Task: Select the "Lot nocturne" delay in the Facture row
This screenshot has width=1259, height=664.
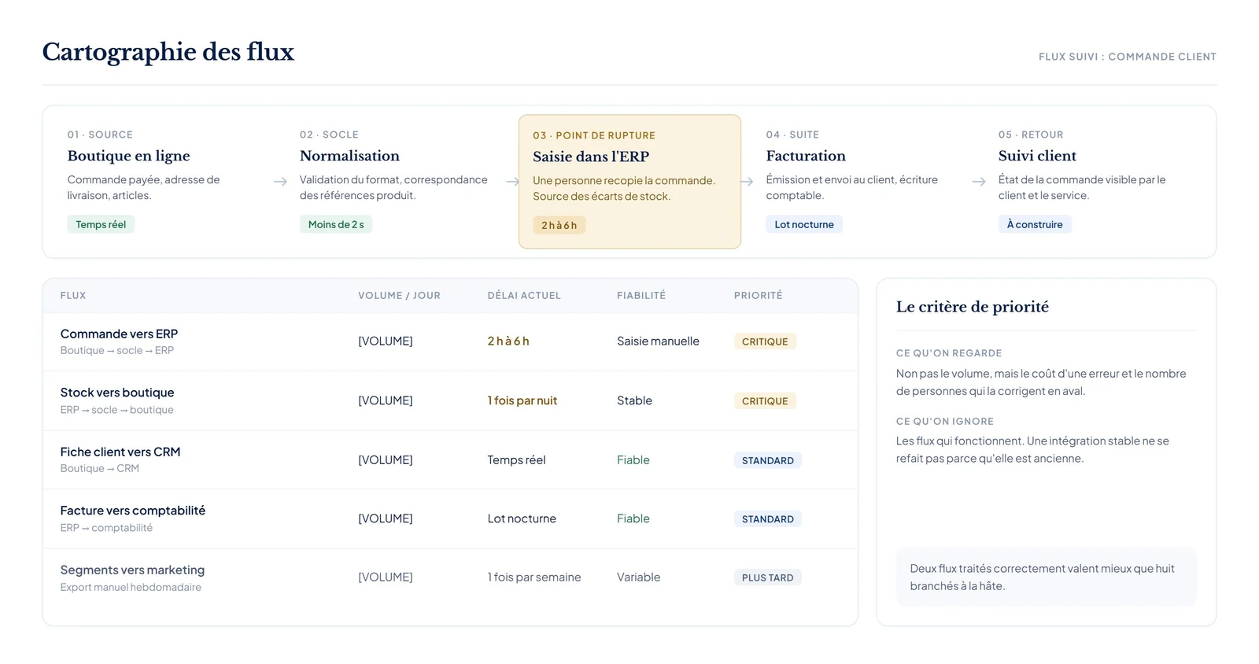Action: pyautogui.click(x=522, y=518)
